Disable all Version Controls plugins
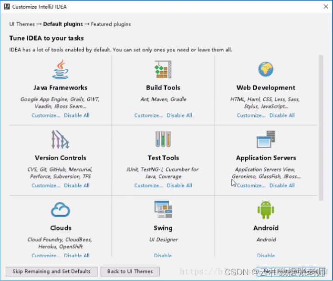The width and height of the screenshot is (333, 281). coord(77,185)
